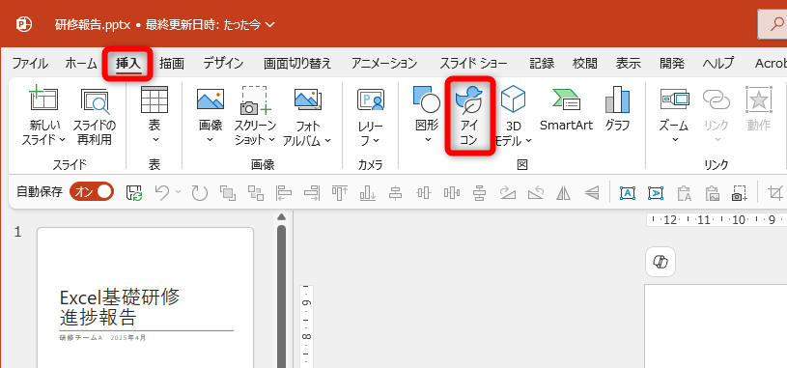Expand the 研修報告.pptx file name dropdown
Screen dimensions: 787x368
pos(270,24)
